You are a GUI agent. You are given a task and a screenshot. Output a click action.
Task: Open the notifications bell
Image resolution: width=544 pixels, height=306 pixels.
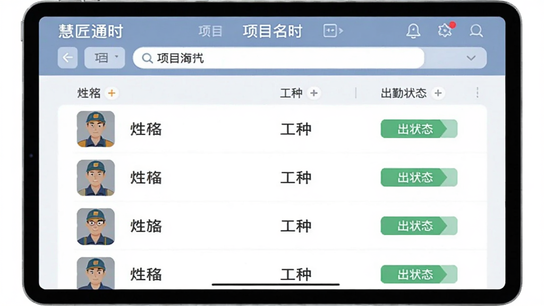pos(413,31)
